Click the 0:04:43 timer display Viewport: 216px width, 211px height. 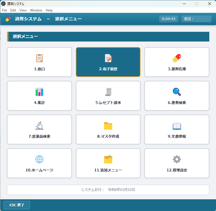pyautogui.click(x=168, y=19)
